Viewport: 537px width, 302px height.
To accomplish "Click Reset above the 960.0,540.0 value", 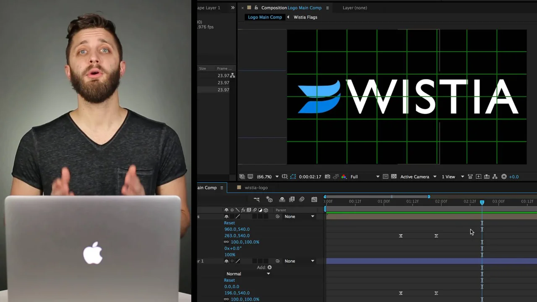I will (229, 223).
